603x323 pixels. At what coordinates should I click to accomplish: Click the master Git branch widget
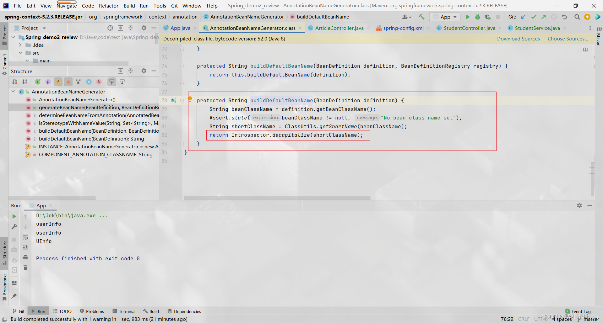coord(588,319)
